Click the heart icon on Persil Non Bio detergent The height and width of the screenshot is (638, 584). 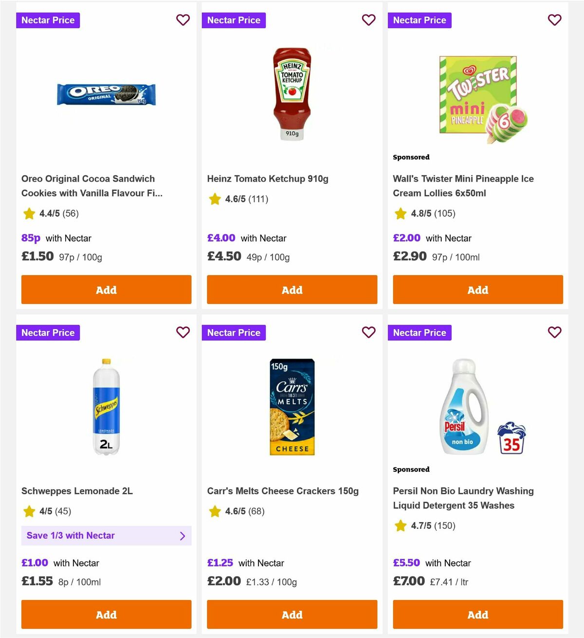(x=555, y=332)
